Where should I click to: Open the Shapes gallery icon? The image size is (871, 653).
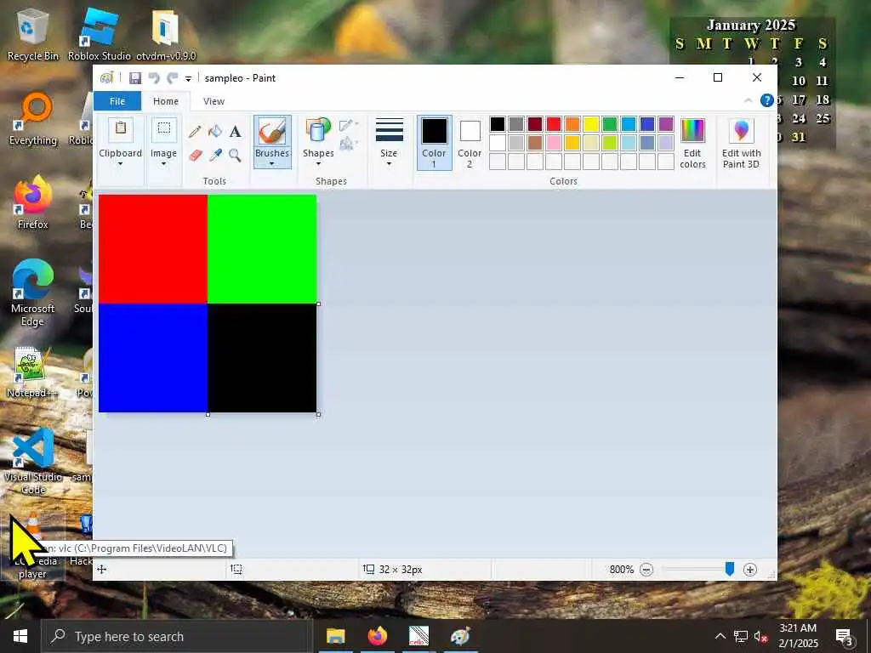click(x=318, y=130)
